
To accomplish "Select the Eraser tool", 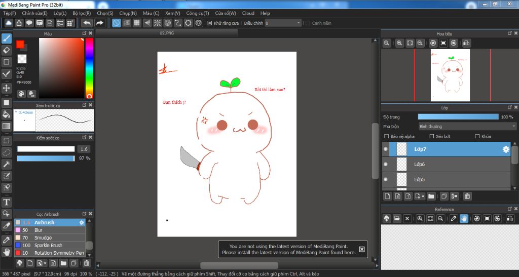I will (6, 50).
